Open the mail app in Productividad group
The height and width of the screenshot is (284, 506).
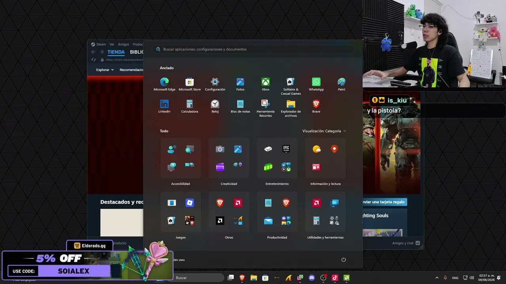click(x=268, y=221)
